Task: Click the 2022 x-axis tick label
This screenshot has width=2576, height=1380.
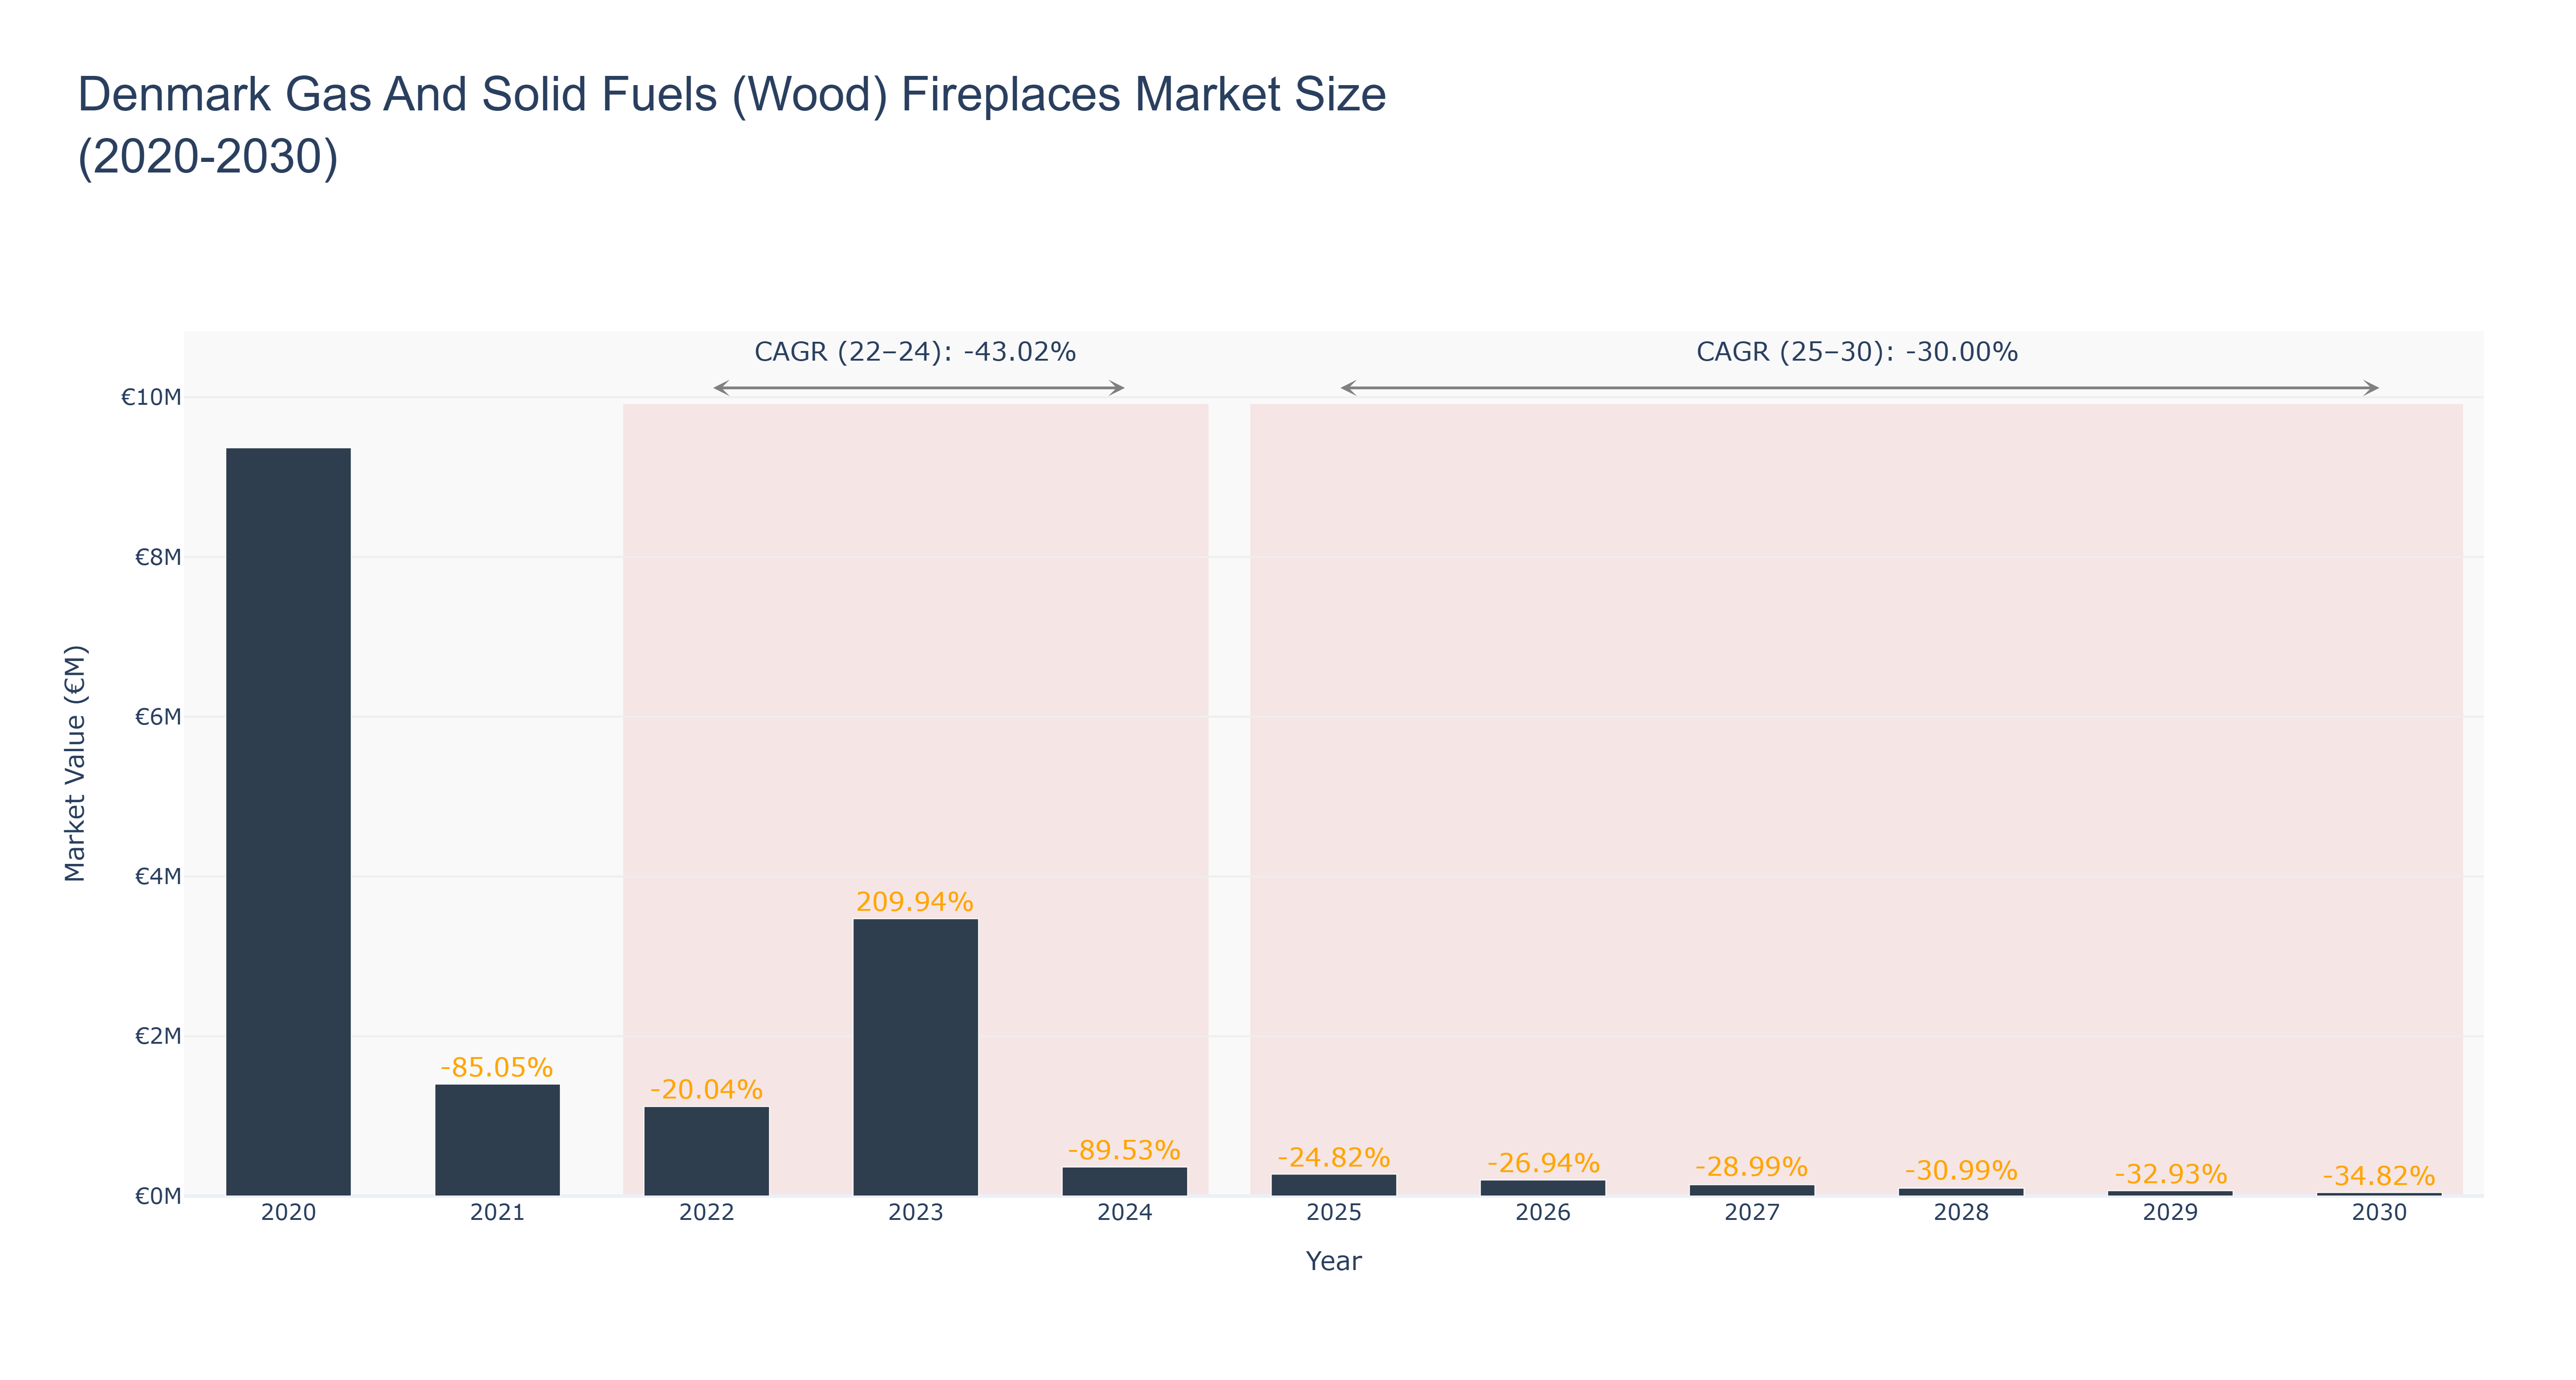Action: click(706, 1213)
